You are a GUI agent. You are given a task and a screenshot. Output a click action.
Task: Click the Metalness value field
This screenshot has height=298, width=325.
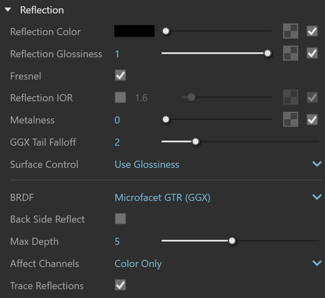pyautogui.click(x=117, y=120)
